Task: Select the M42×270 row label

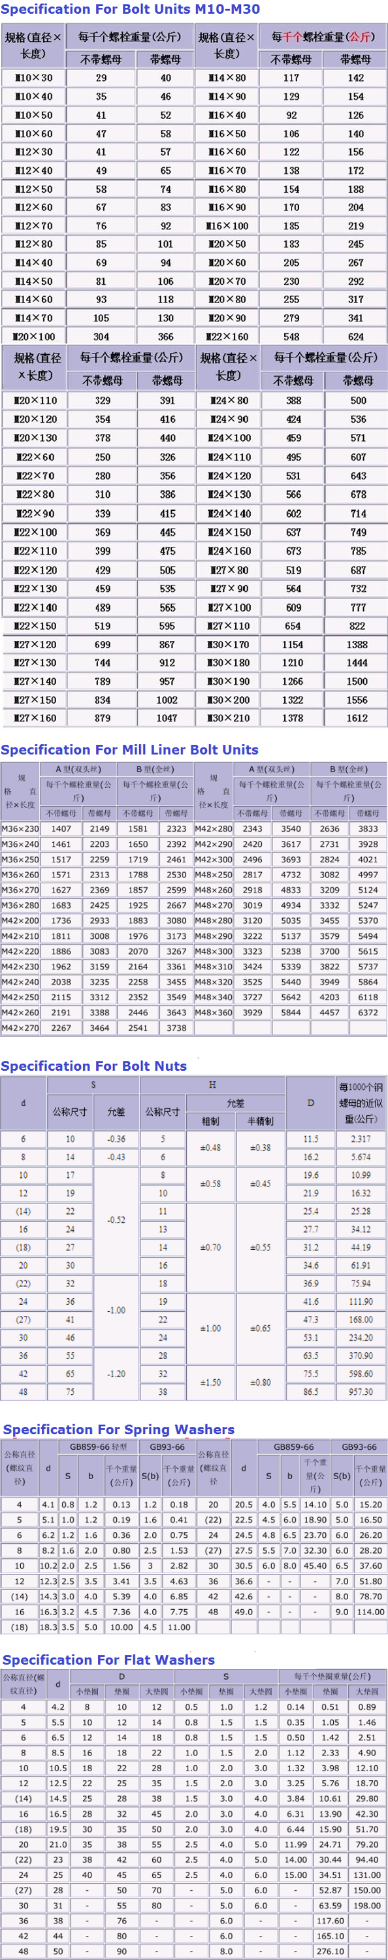Action: pos(20,1028)
